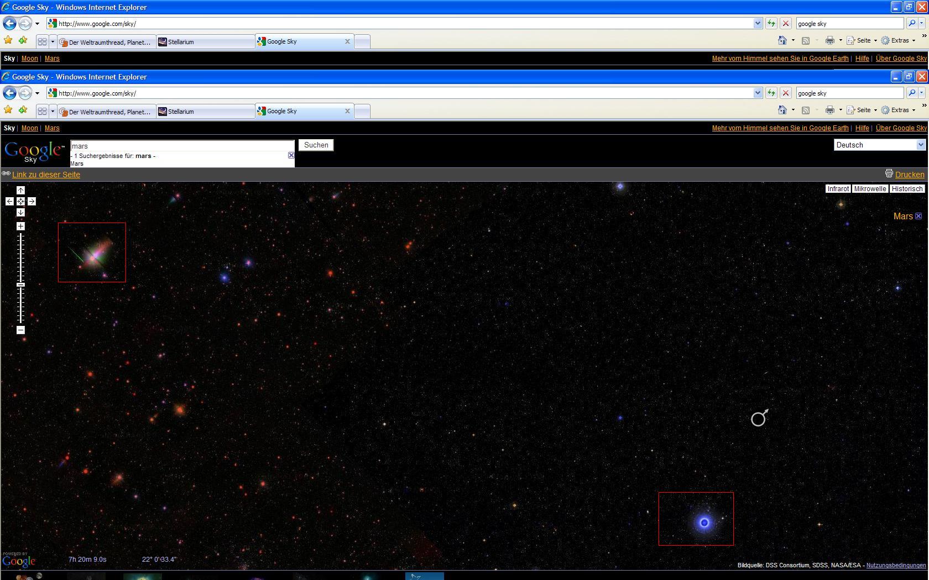
Task: Click Add to Favorites icon in front window
Action: [23, 110]
